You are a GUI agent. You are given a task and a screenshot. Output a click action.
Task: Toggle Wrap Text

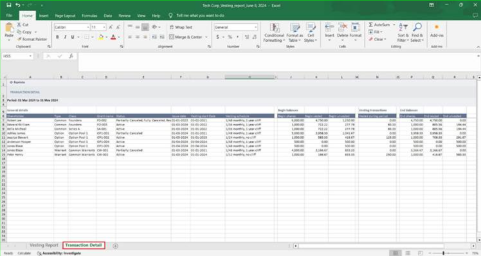tap(181, 27)
